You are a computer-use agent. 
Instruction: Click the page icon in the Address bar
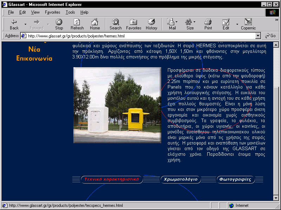click(24, 36)
